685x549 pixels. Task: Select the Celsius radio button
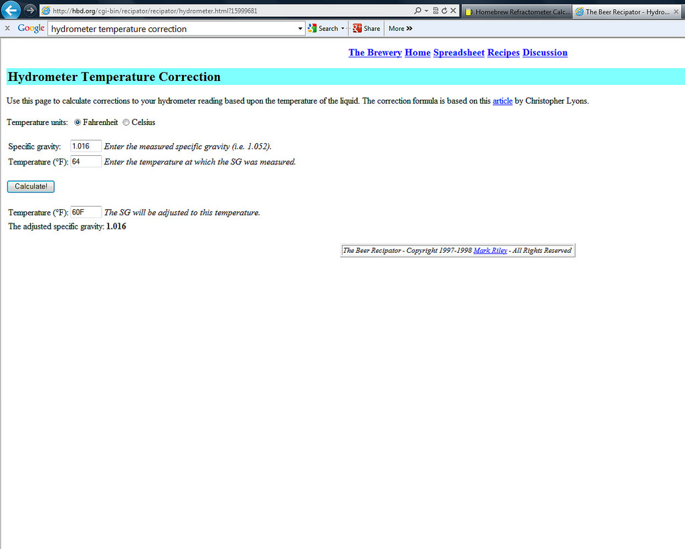pos(126,122)
